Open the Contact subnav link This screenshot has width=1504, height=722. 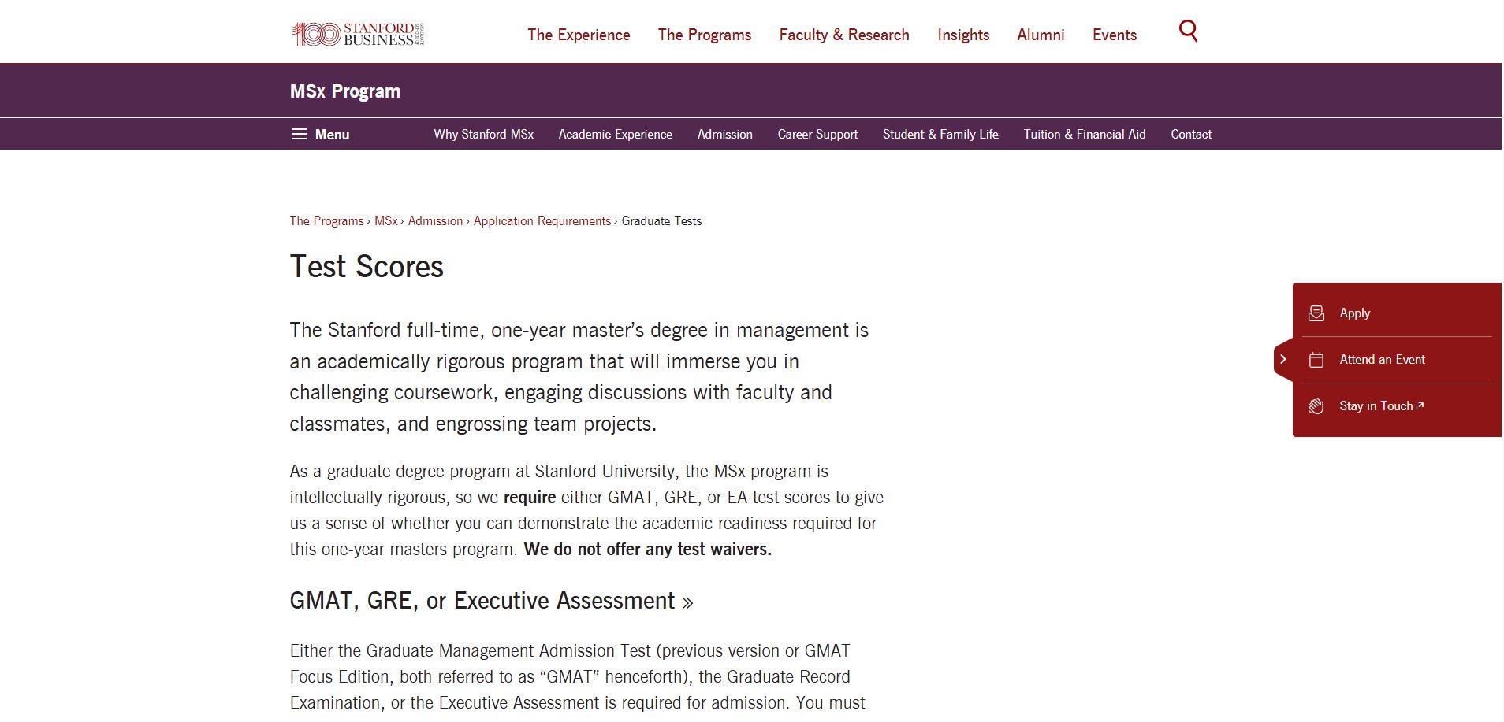point(1190,135)
